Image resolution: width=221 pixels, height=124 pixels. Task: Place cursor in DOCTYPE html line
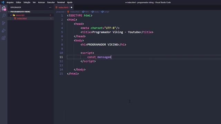(x=80, y=15)
